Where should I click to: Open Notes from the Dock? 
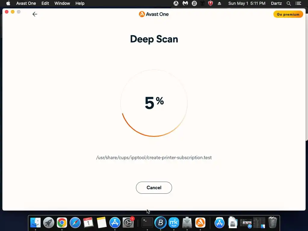coord(102,223)
